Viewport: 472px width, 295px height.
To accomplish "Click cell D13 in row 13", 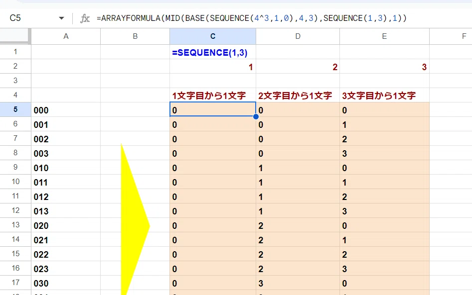I will (298, 225).
